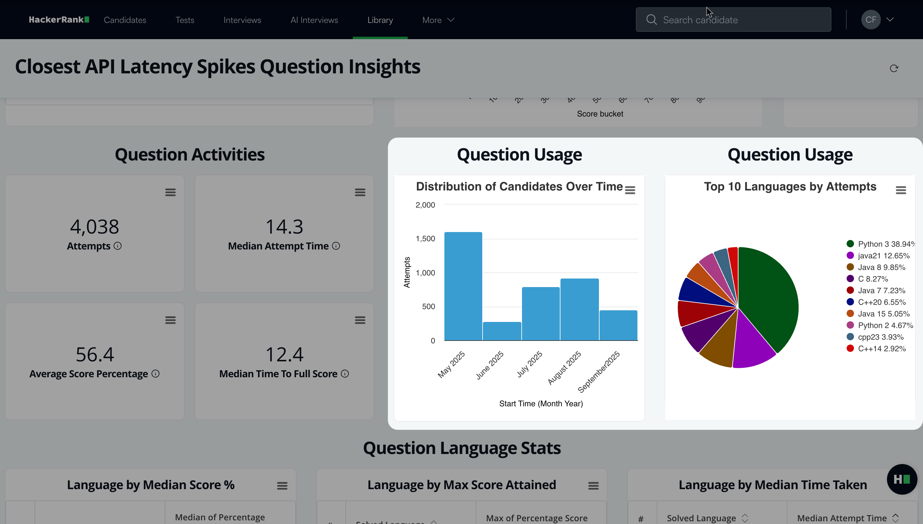
Task: Click the refresh insights icon
Action: tap(894, 68)
